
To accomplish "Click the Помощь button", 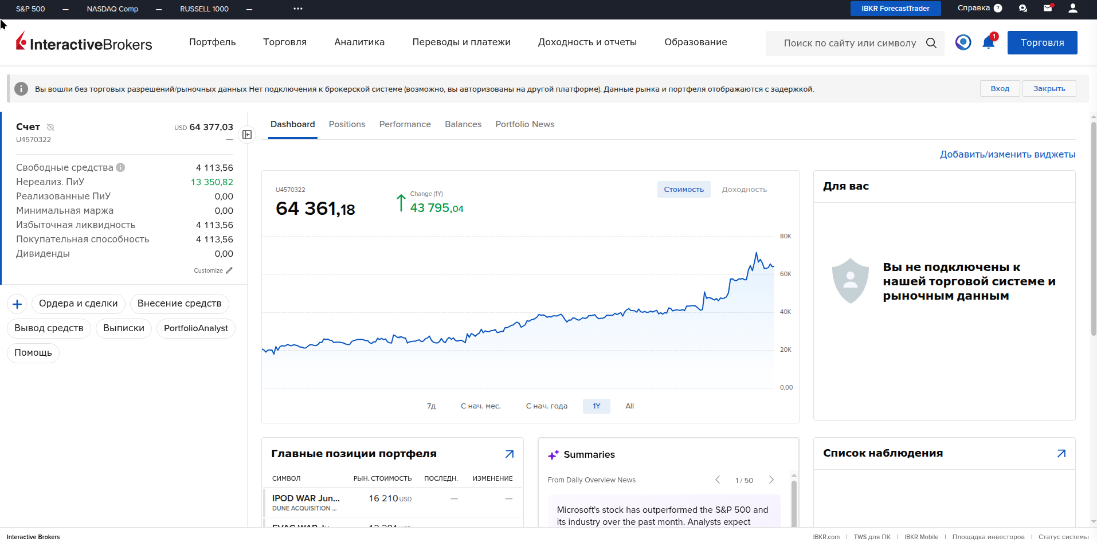I will point(33,353).
